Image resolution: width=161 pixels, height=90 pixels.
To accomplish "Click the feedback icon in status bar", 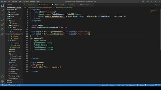I will (156, 85).
